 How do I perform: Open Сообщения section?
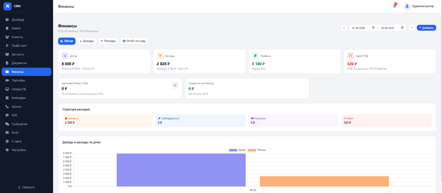click(27, 124)
